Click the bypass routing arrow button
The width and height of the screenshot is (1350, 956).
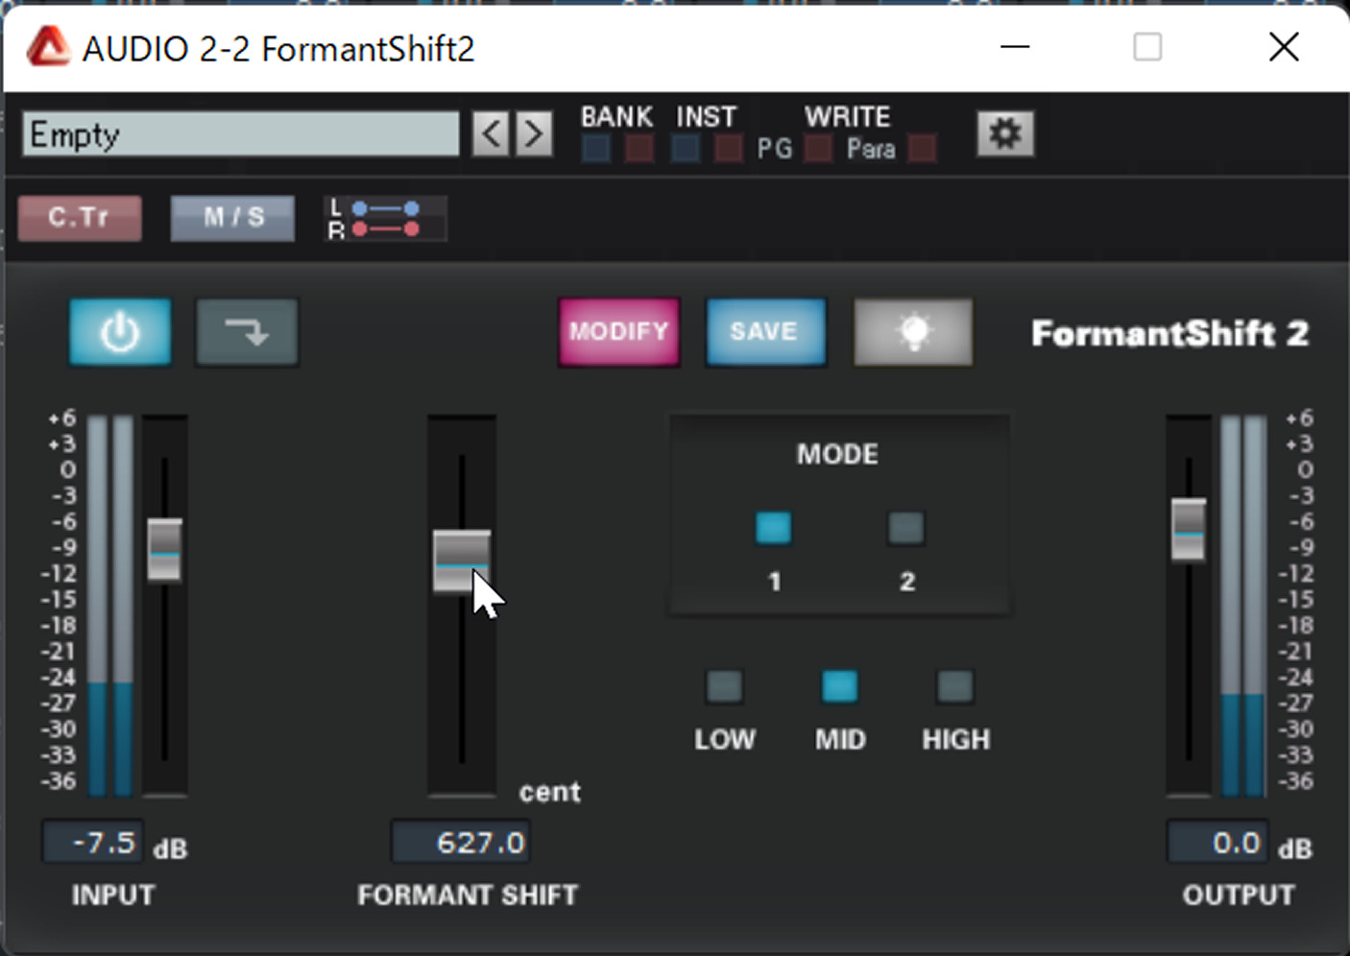[247, 332]
